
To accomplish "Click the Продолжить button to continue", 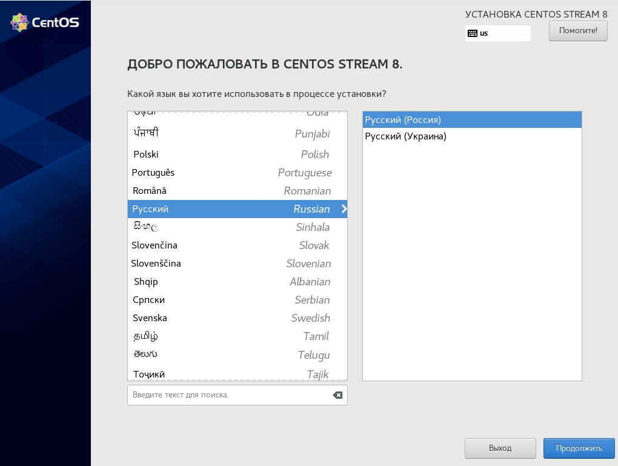I will [x=579, y=448].
